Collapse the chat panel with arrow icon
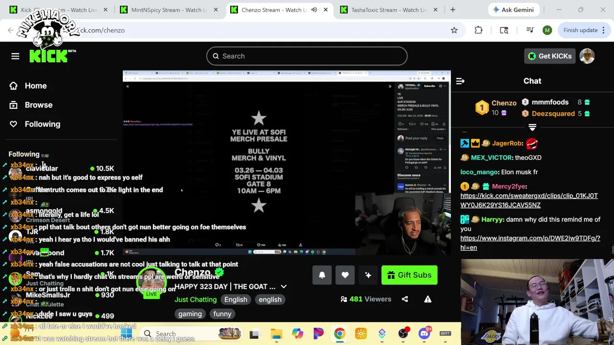 (460, 81)
